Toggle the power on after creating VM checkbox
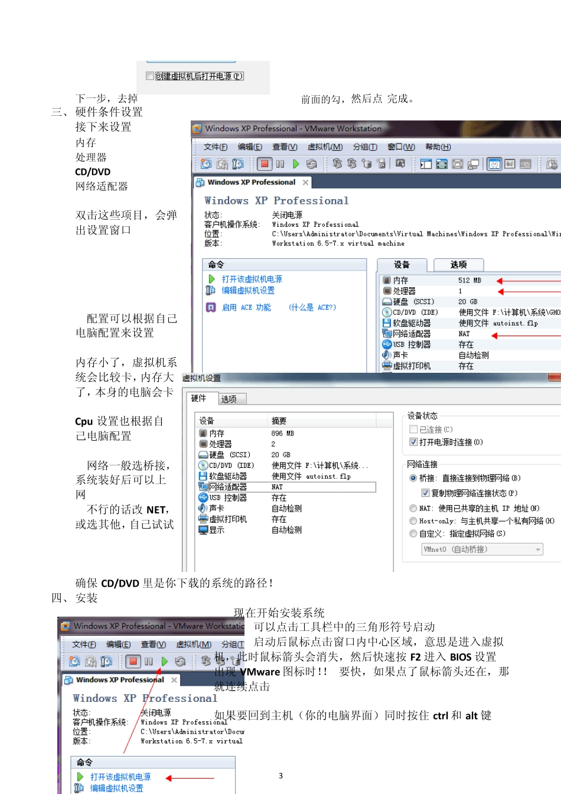 (150, 76)
